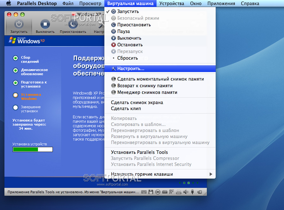Open Менеджер снимков памяти
This screenshot has height=210, width=284.
[160, 92]
